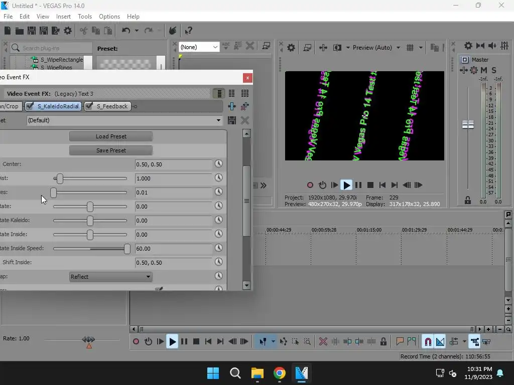Toggle the S_KaleidoRadial effect checkbox
514x385 pixels.
pyautogui.click(x=30, y=106)
